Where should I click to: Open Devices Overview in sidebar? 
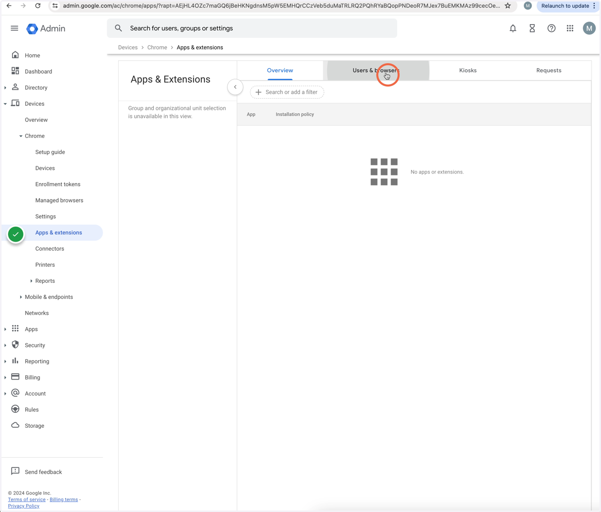36,120
